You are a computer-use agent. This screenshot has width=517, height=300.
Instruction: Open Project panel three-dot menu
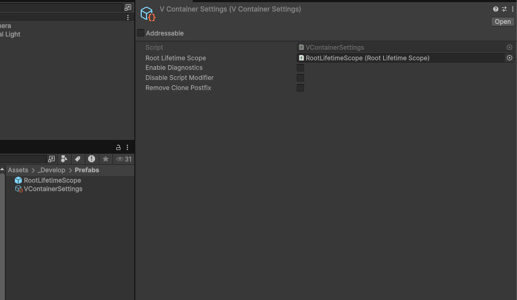click(127, 147)
